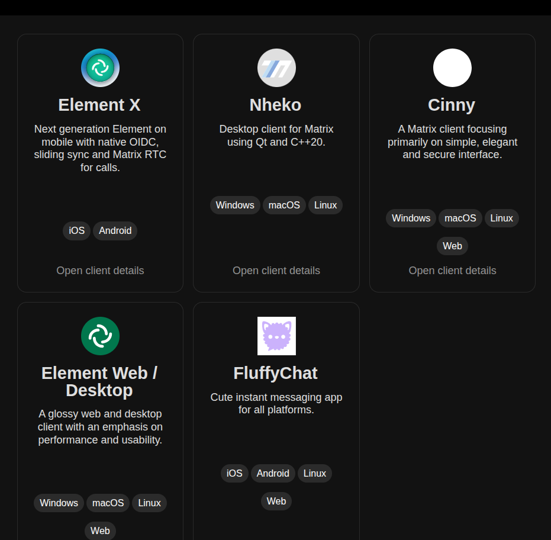Click the Windows tag on Nheko card
This screenshot has width=551, height=540.
click(235, 205)
